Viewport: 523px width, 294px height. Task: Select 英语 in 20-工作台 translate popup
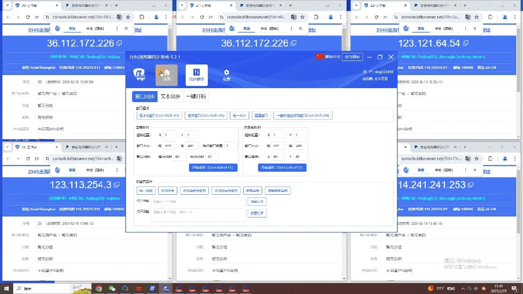point(72,29)
